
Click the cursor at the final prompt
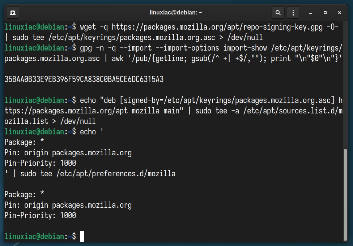pos(82,236)
